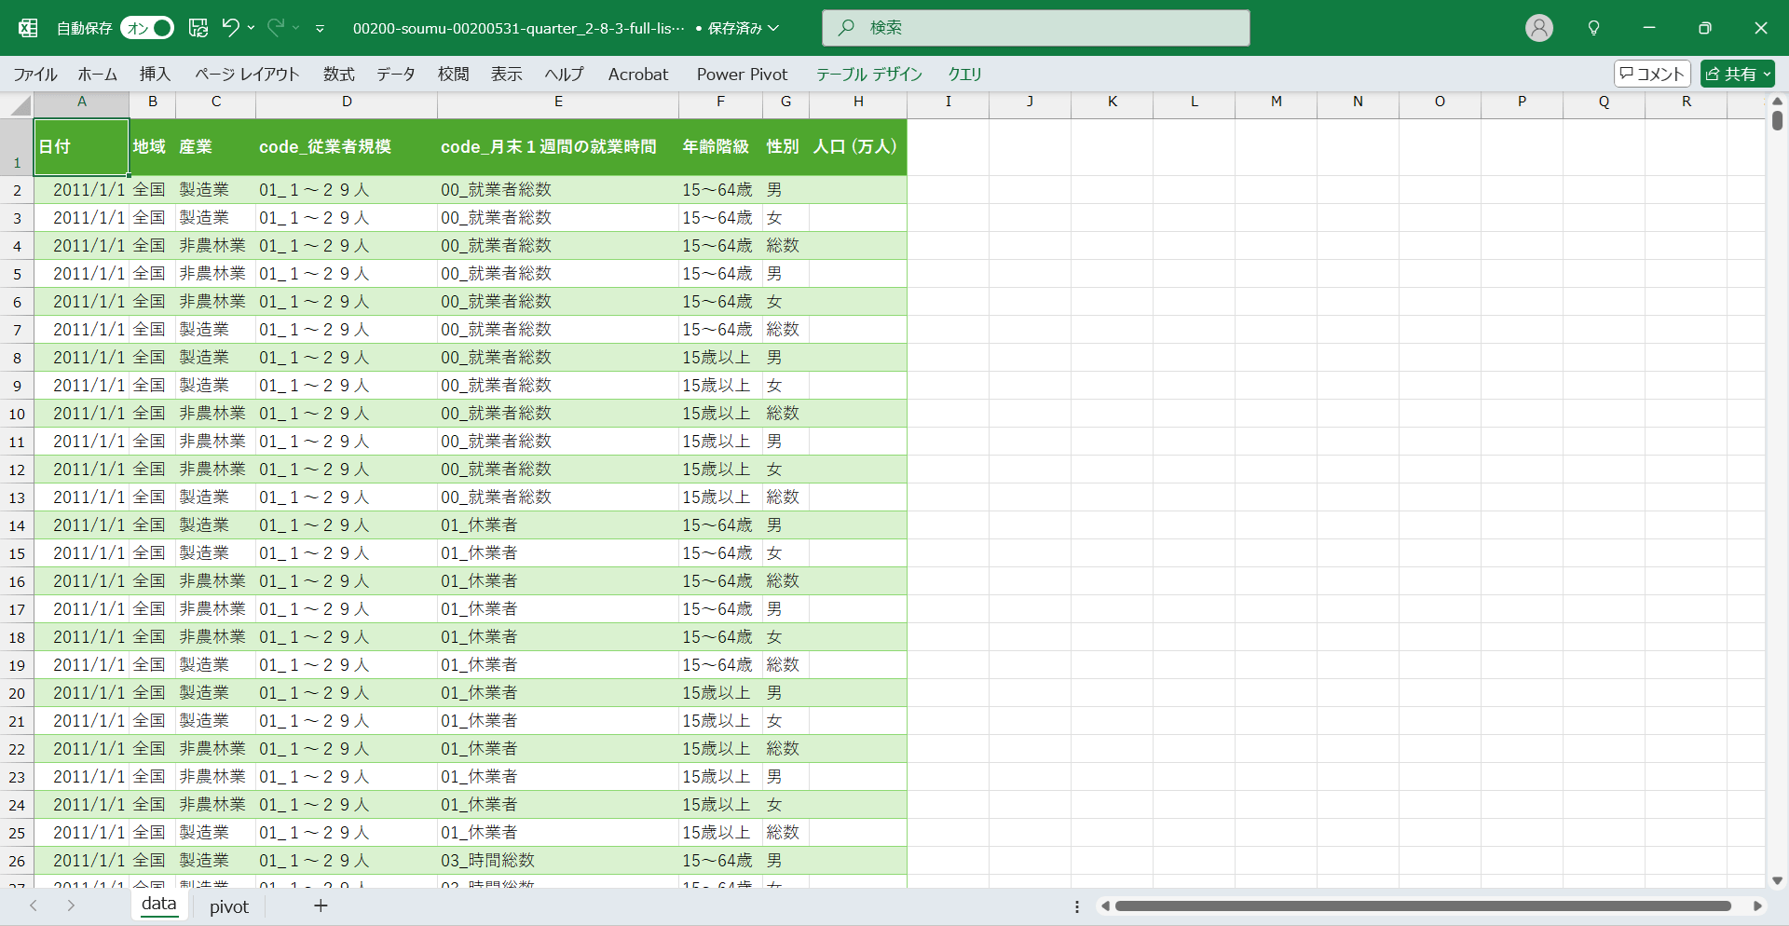Viewport: 1789px width, 926px height.
Task: Open the user account profile icon
Action: (x=1538, y=28)
